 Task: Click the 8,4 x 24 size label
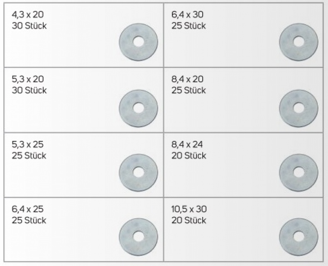pos(187,145)
